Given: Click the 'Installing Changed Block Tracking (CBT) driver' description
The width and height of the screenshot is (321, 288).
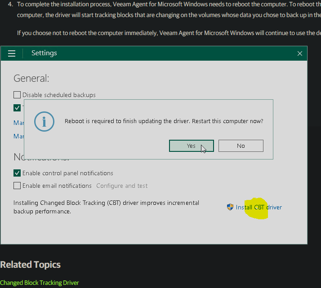Looking at the screenshot, I should pyautogui.click(x=106, y=207).
